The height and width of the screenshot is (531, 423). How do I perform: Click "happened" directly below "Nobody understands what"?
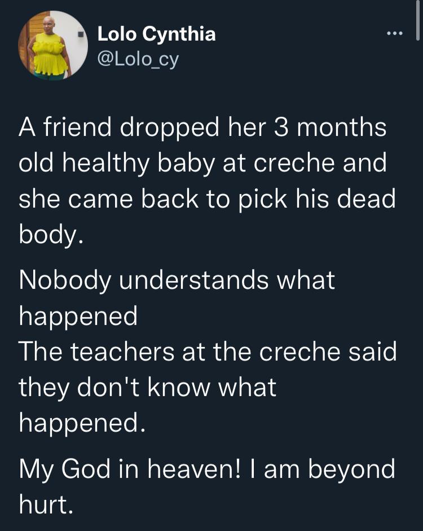[x=78, y=317]
